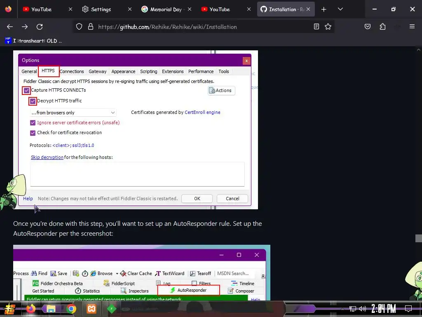This screenshot has width=422, height=317.
Task: Open the Extensions puzzle-piece menu
Action: pyautogui.click(x=382, y=26)
